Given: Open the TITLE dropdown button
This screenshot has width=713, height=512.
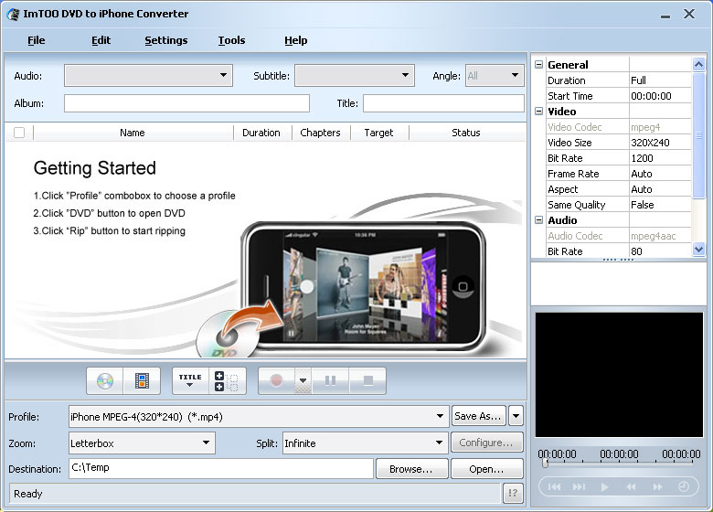Looking at the screenshot, I should click(x=190, y=381).
